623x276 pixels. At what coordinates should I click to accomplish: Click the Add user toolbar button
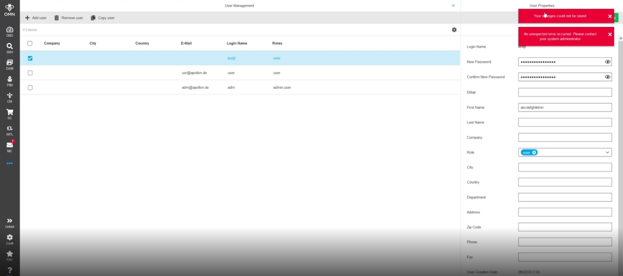coord(36,18)
